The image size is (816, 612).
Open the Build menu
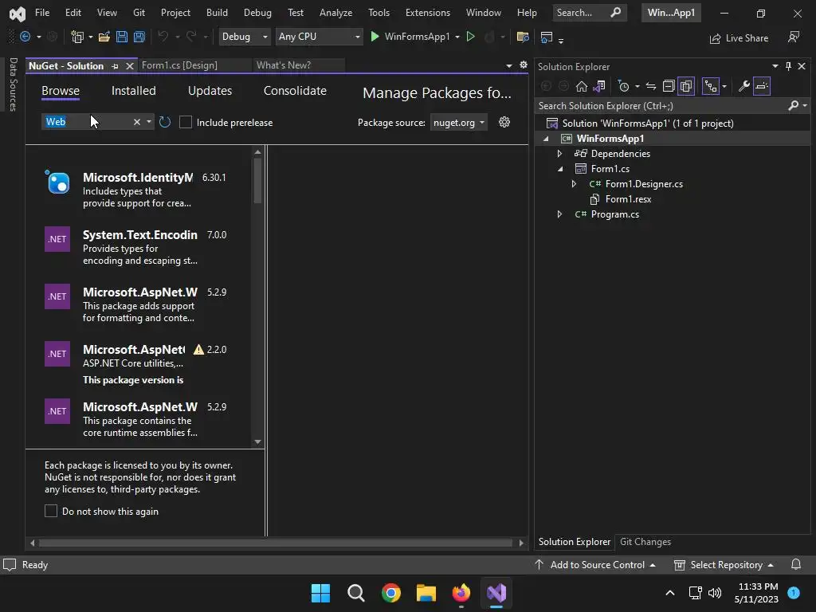[217, 13]
